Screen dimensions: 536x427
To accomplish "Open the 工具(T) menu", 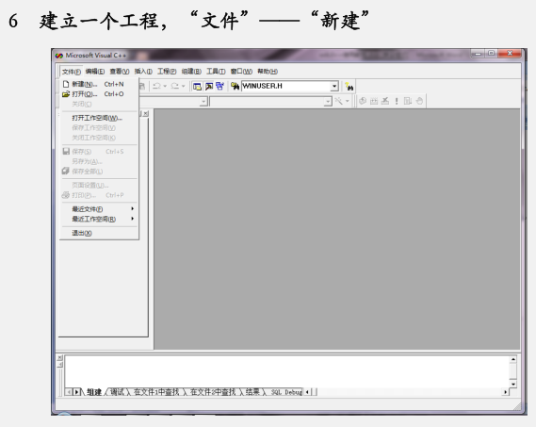I will click(216, 72).
